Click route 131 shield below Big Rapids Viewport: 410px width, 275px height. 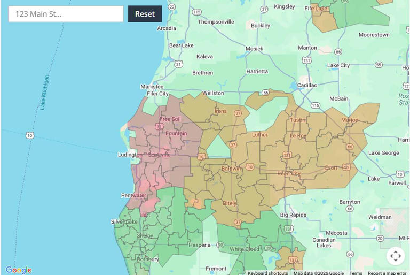[288, 228]
